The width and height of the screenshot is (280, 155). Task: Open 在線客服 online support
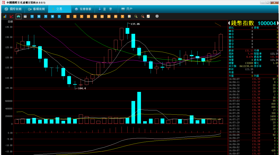click(83, 9)
